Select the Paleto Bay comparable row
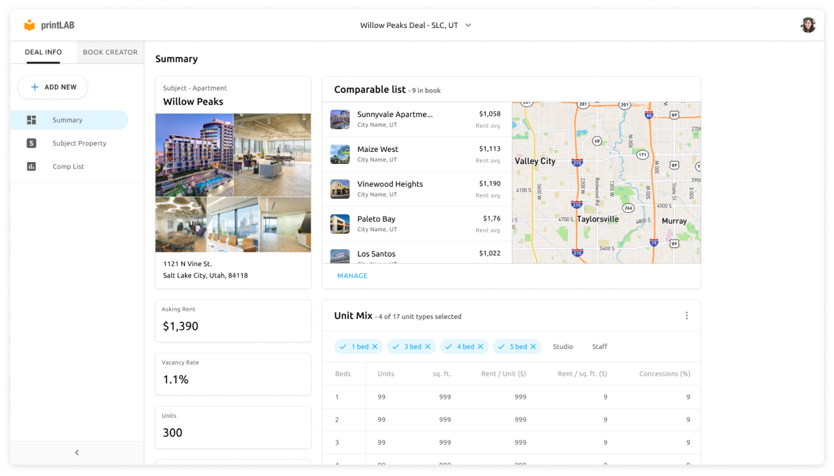 (417, 224)
